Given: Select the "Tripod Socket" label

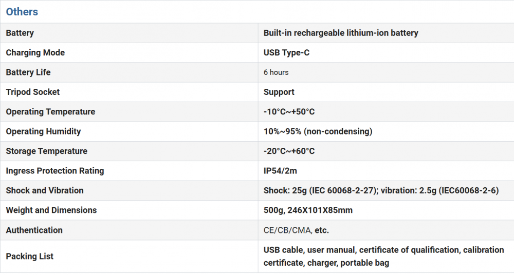Looking at the screenshot, I should point(33,92).
